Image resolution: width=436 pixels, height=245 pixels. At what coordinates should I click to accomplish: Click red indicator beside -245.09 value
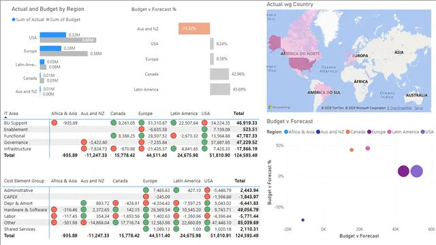146,197
